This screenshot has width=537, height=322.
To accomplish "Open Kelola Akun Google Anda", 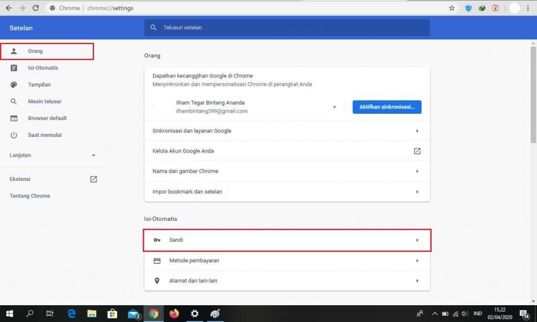I will [287, 151].
